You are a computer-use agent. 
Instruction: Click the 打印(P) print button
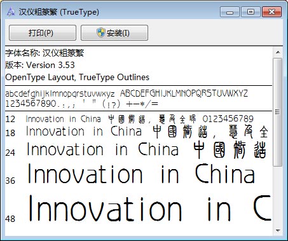[43, 32]
